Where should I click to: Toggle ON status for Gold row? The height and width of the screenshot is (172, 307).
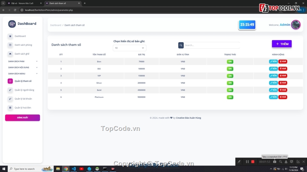230,90
